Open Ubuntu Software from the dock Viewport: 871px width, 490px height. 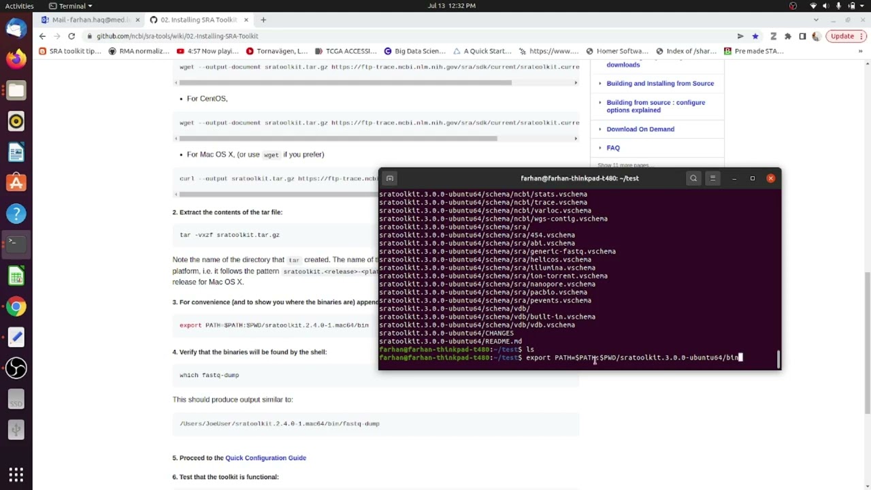coord(16,183)
